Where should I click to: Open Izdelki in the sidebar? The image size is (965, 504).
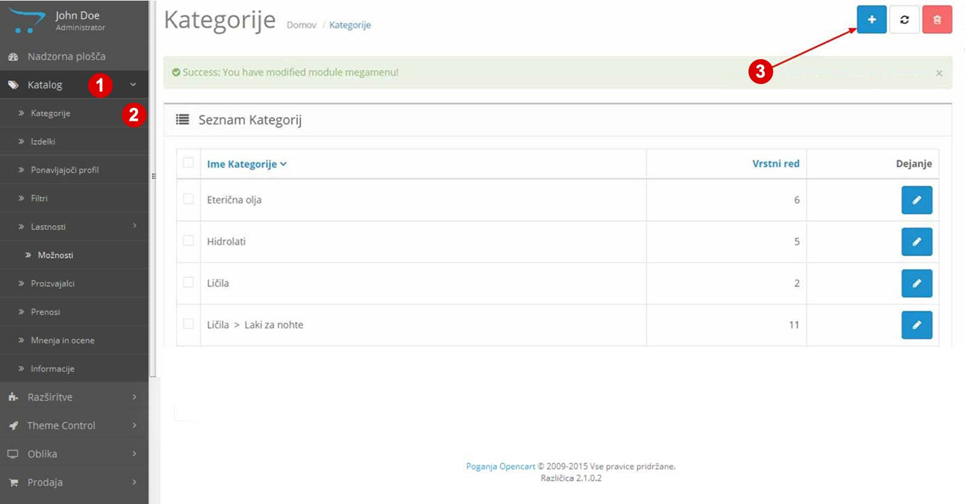click(x=43, y=141)
